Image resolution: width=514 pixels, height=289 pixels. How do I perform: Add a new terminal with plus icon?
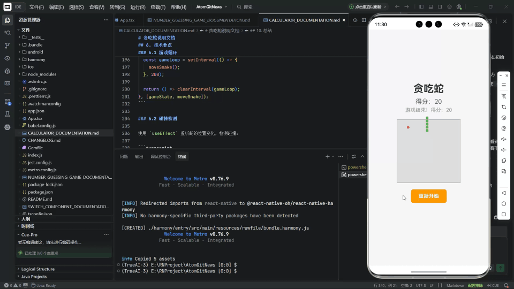click(x=327, y=157)
